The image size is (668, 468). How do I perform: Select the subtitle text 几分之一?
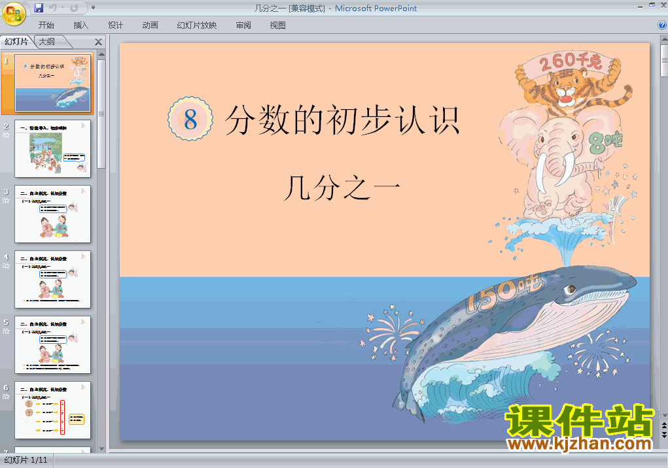pos(342,188)
